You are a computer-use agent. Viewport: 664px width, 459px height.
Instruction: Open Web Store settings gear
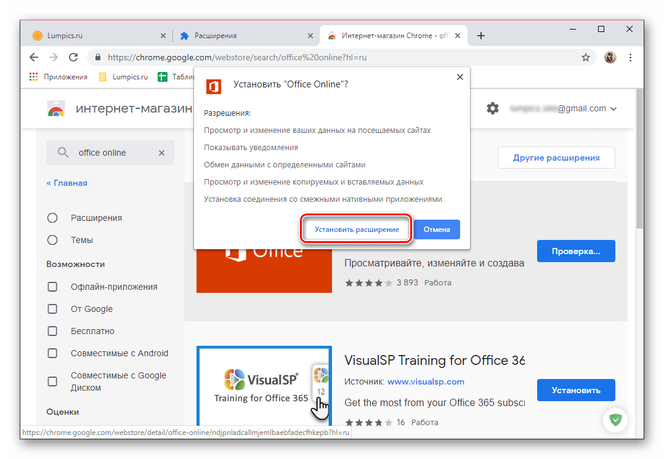click(x=493, y=108)
